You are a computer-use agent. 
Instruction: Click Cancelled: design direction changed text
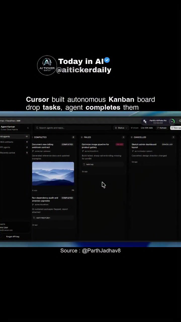[x=149, y=156]
